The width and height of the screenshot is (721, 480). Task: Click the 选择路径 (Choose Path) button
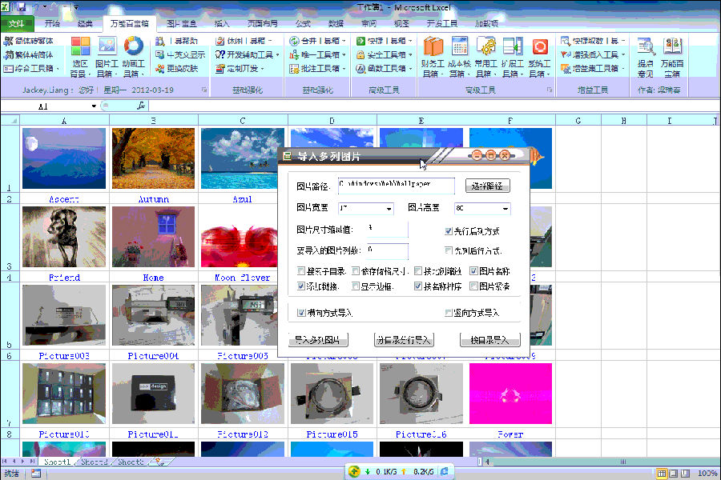(486, 186)
